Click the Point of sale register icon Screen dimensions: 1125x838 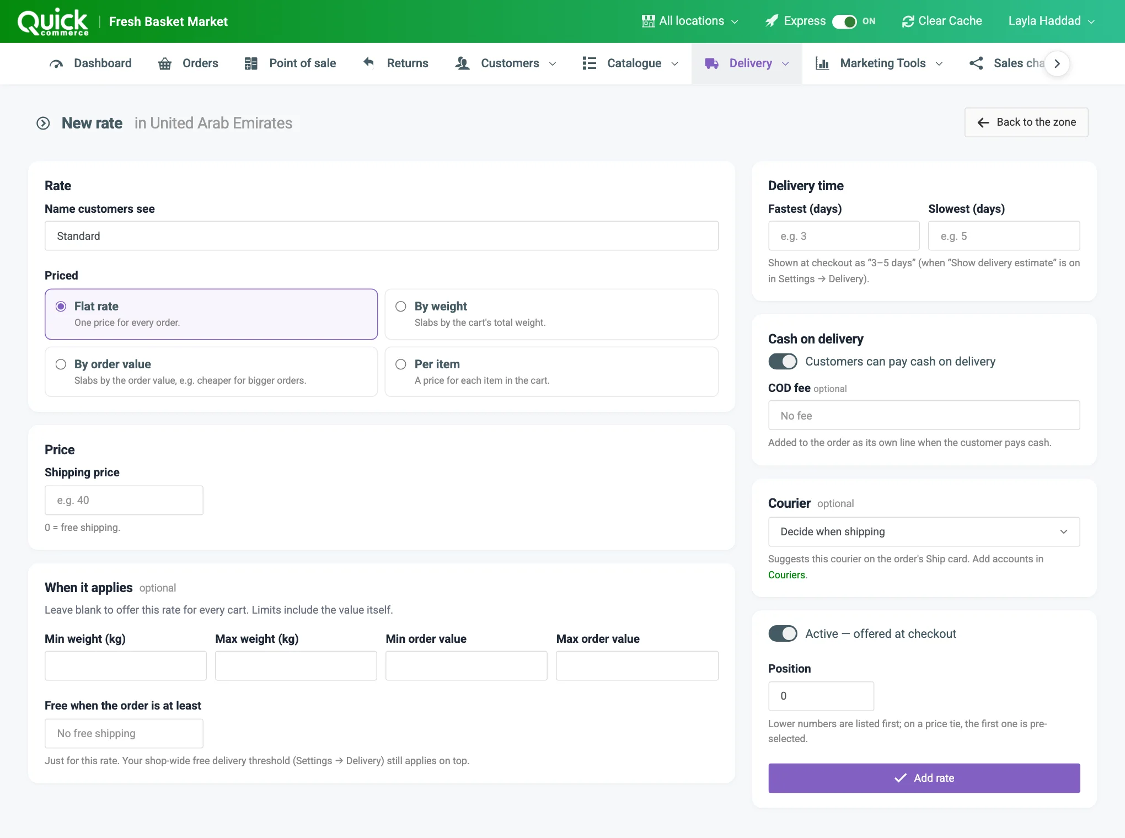(x=251, y=63)
